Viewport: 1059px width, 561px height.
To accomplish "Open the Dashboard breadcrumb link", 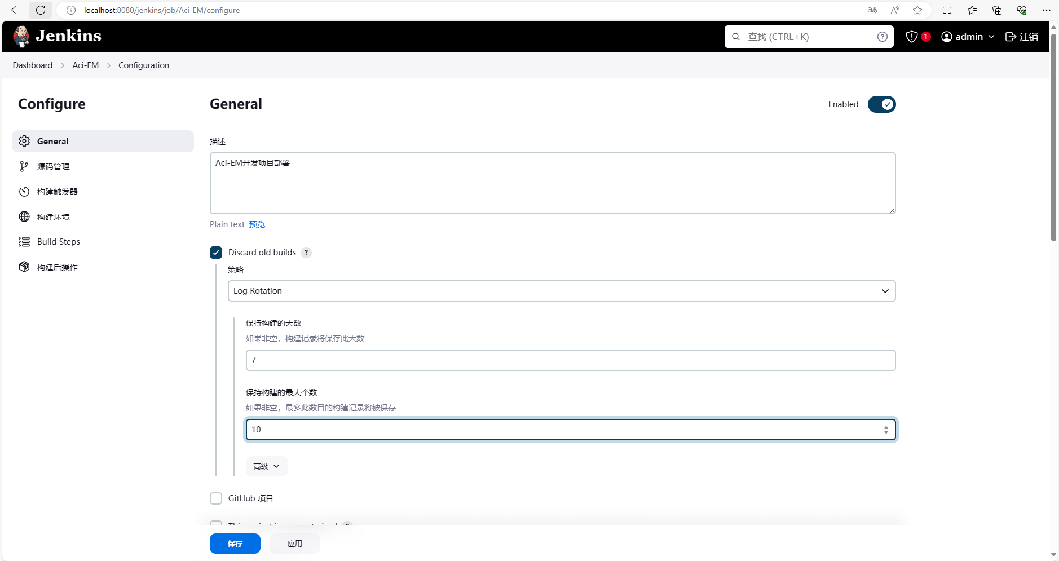I will (x=33, y=65).
